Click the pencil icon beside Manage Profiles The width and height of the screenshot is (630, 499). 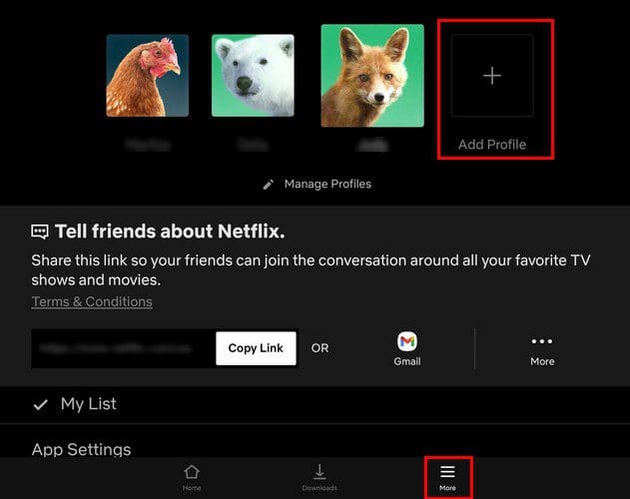coord(268,185)
